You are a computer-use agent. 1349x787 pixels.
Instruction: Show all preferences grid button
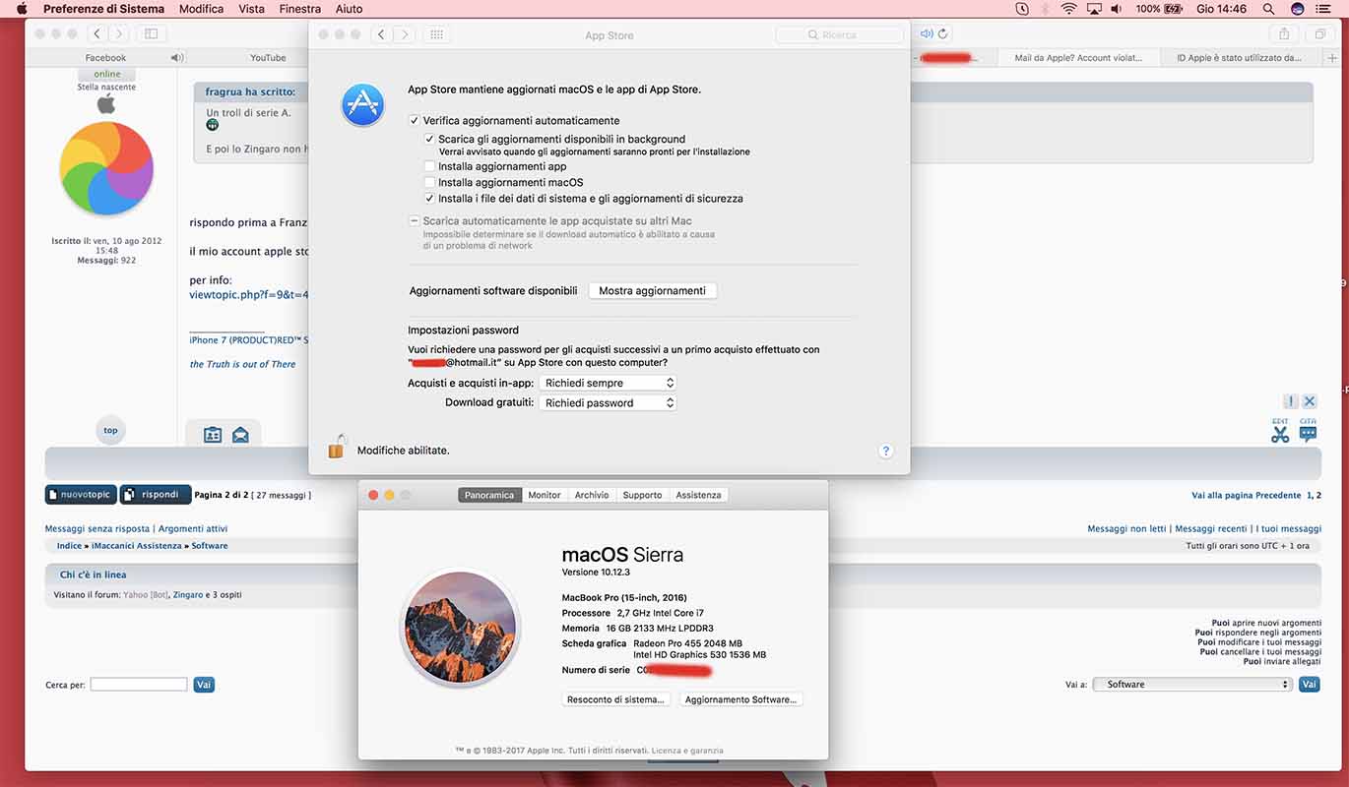click(437, 34)
